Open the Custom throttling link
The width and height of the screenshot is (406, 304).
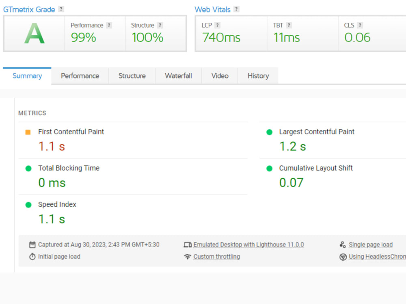click(x=217, y=257)
